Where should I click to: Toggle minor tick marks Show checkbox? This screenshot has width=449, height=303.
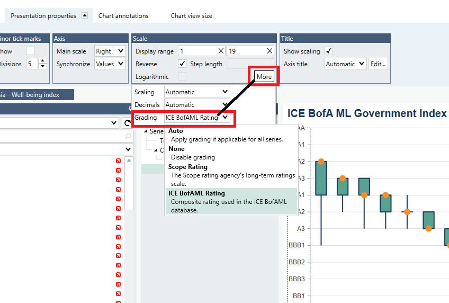pyautogui.click(x=30, y=51)
